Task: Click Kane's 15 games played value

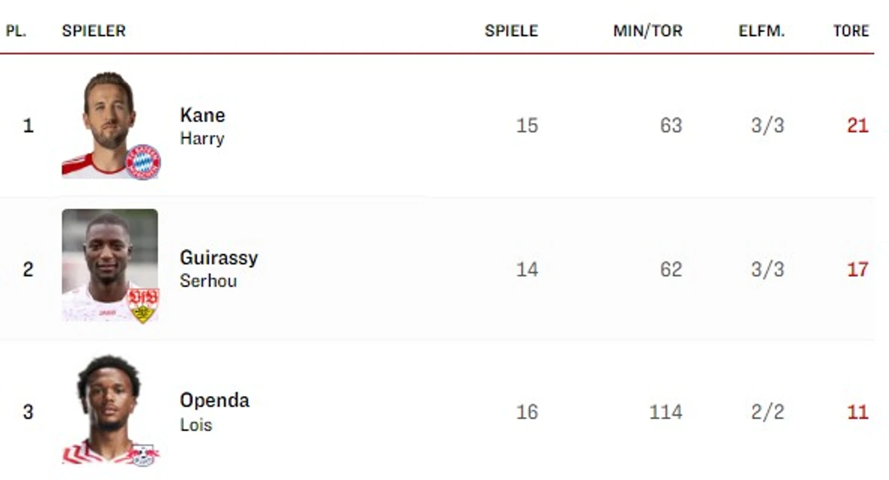Action: point(527,126)
